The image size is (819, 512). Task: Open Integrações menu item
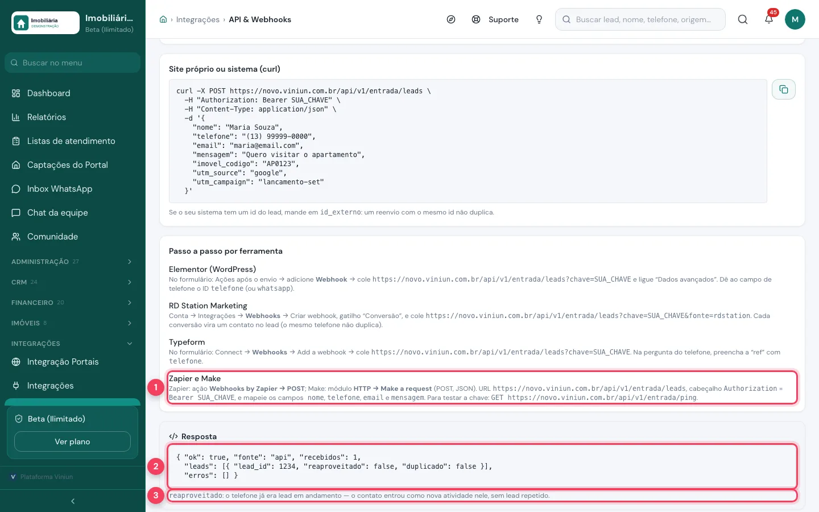point(73,386)
